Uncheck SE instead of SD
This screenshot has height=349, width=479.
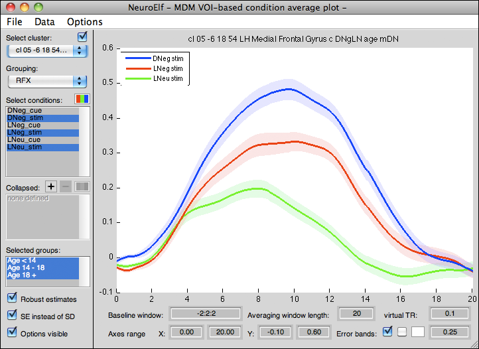(12, 316)
